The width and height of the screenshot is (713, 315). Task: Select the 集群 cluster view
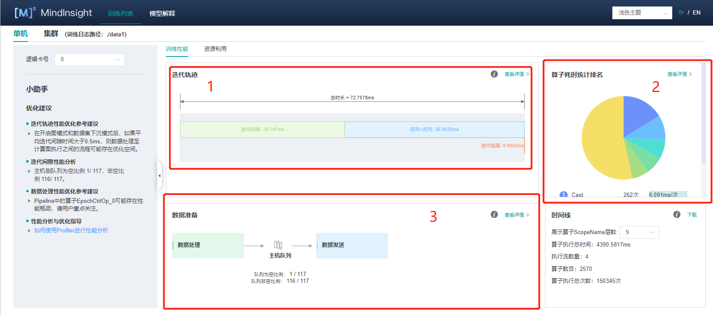51,33
